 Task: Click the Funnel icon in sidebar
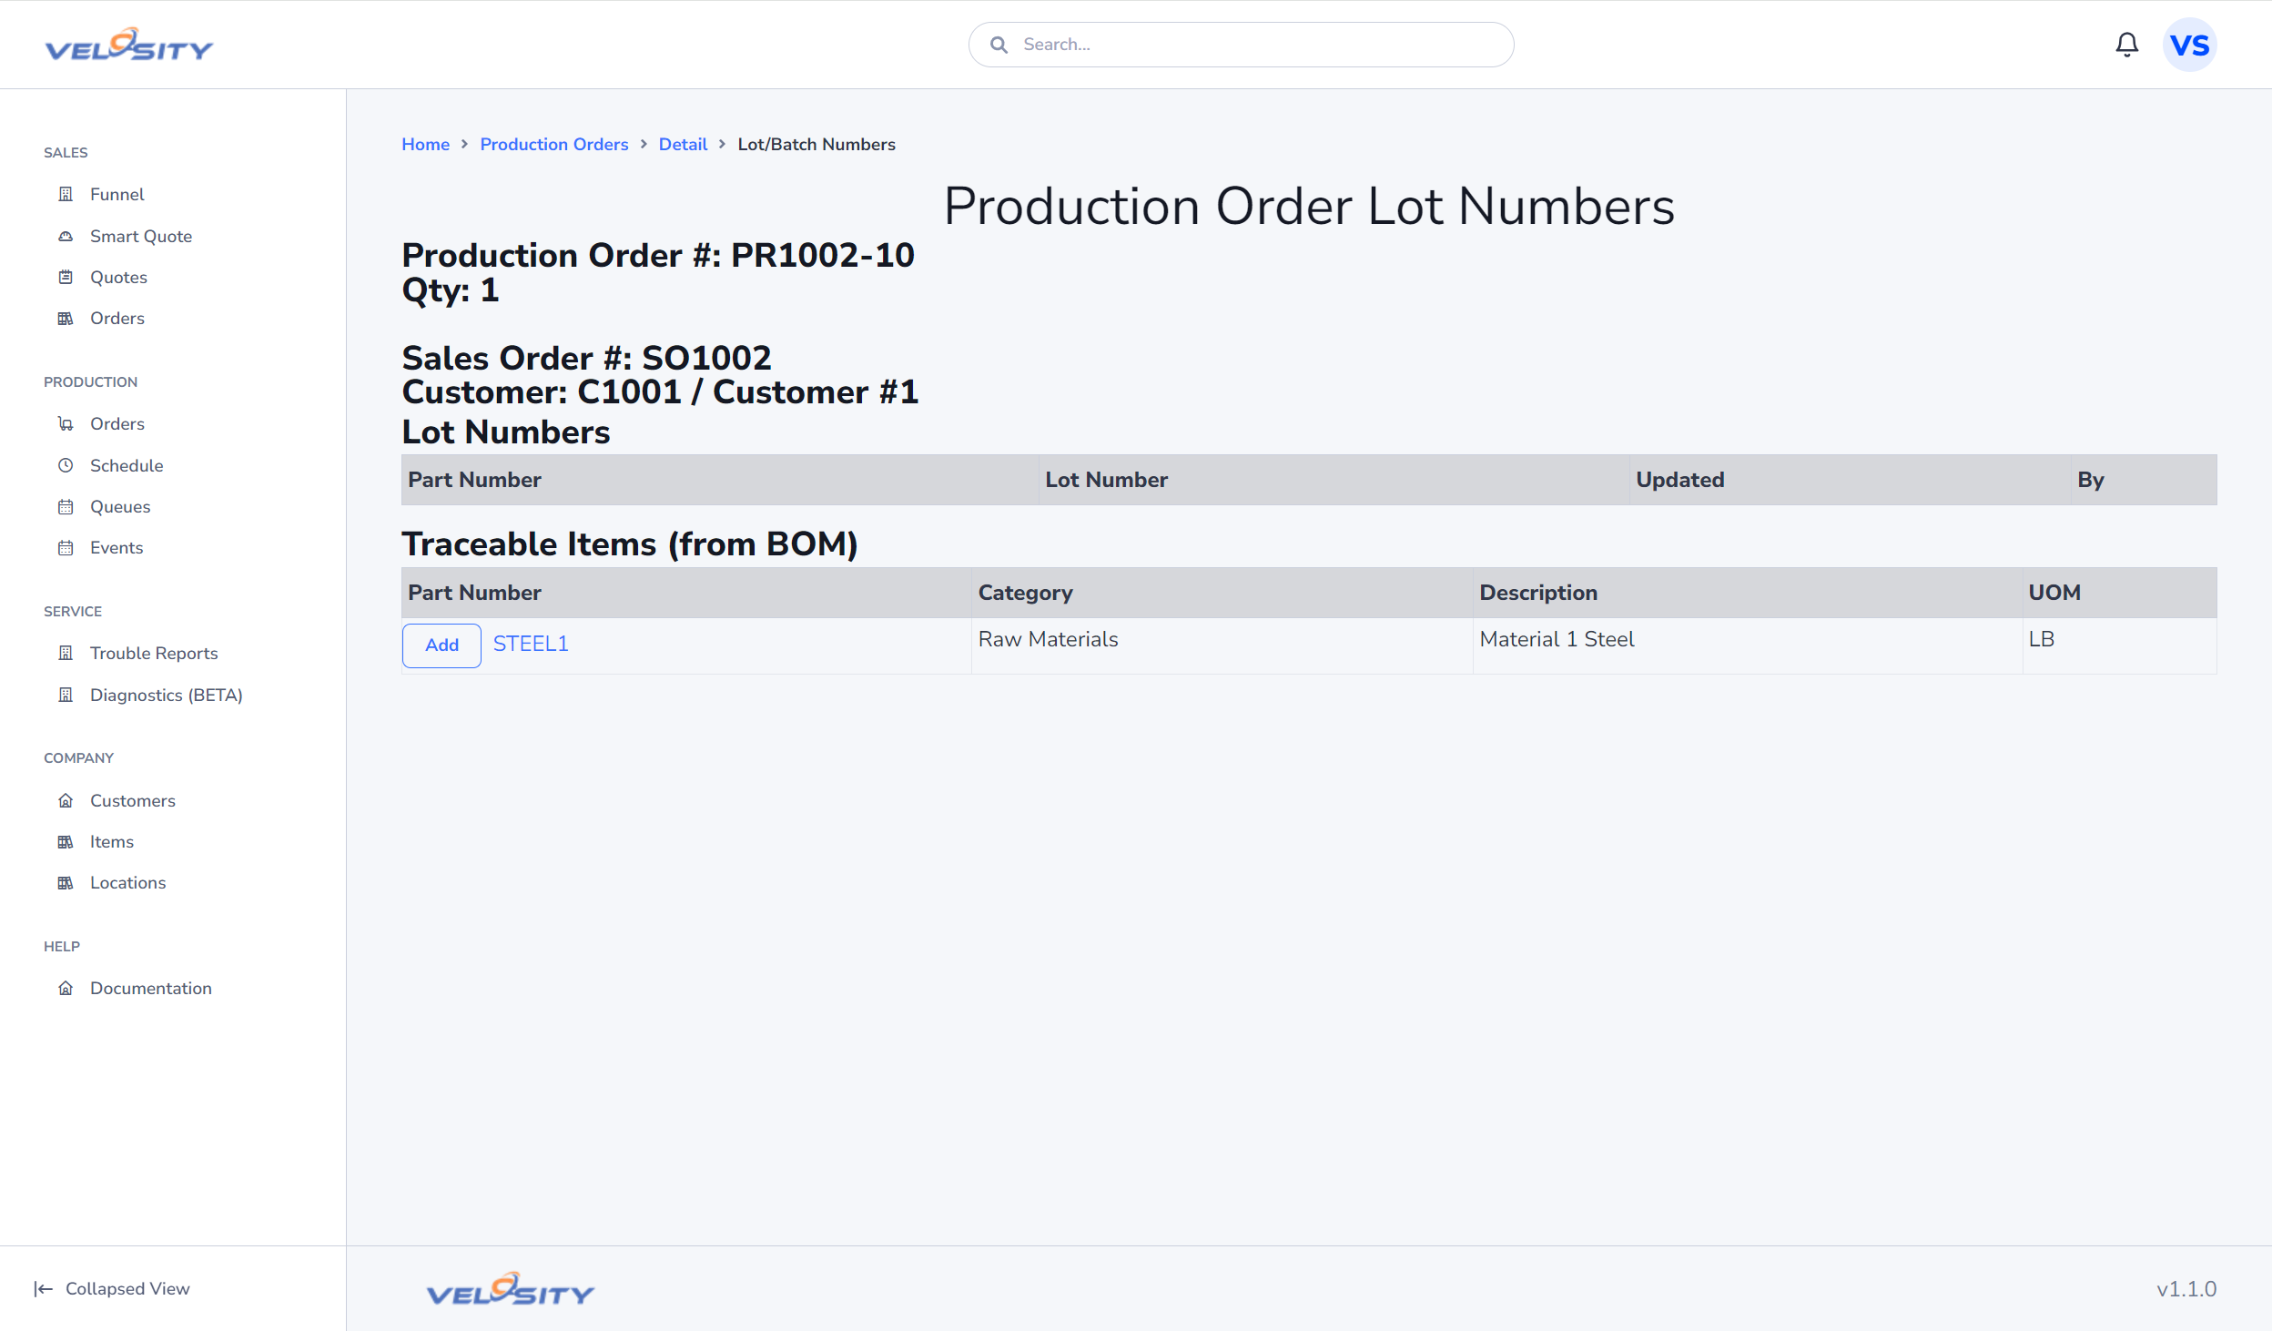[x=66, y=194]
